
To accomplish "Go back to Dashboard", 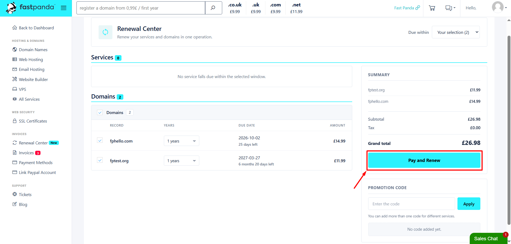I will pos(36,28).
